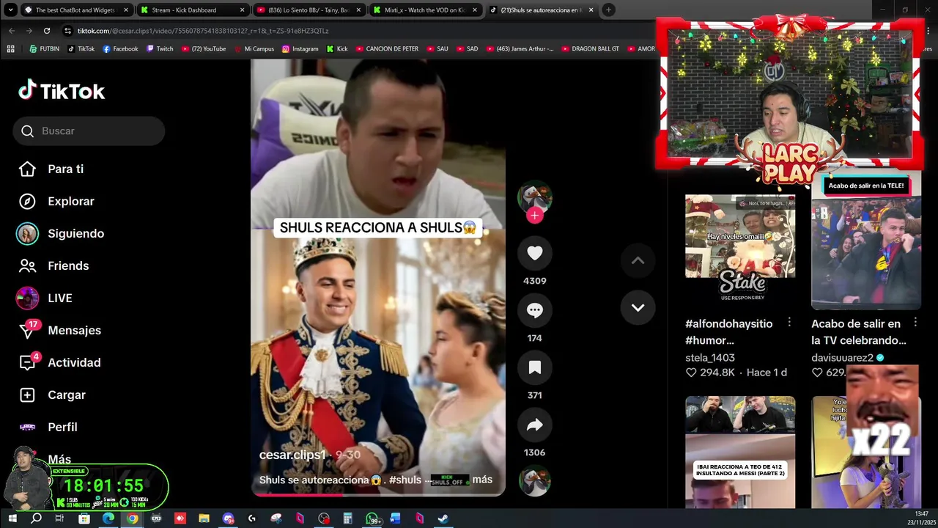This screenshot has height=528, width=938.
Task: Open creator avatar above the like button
Action: 535,197
